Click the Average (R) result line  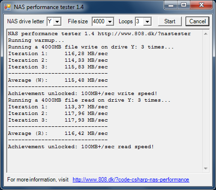pyautogui.click(x=58, y=133)
